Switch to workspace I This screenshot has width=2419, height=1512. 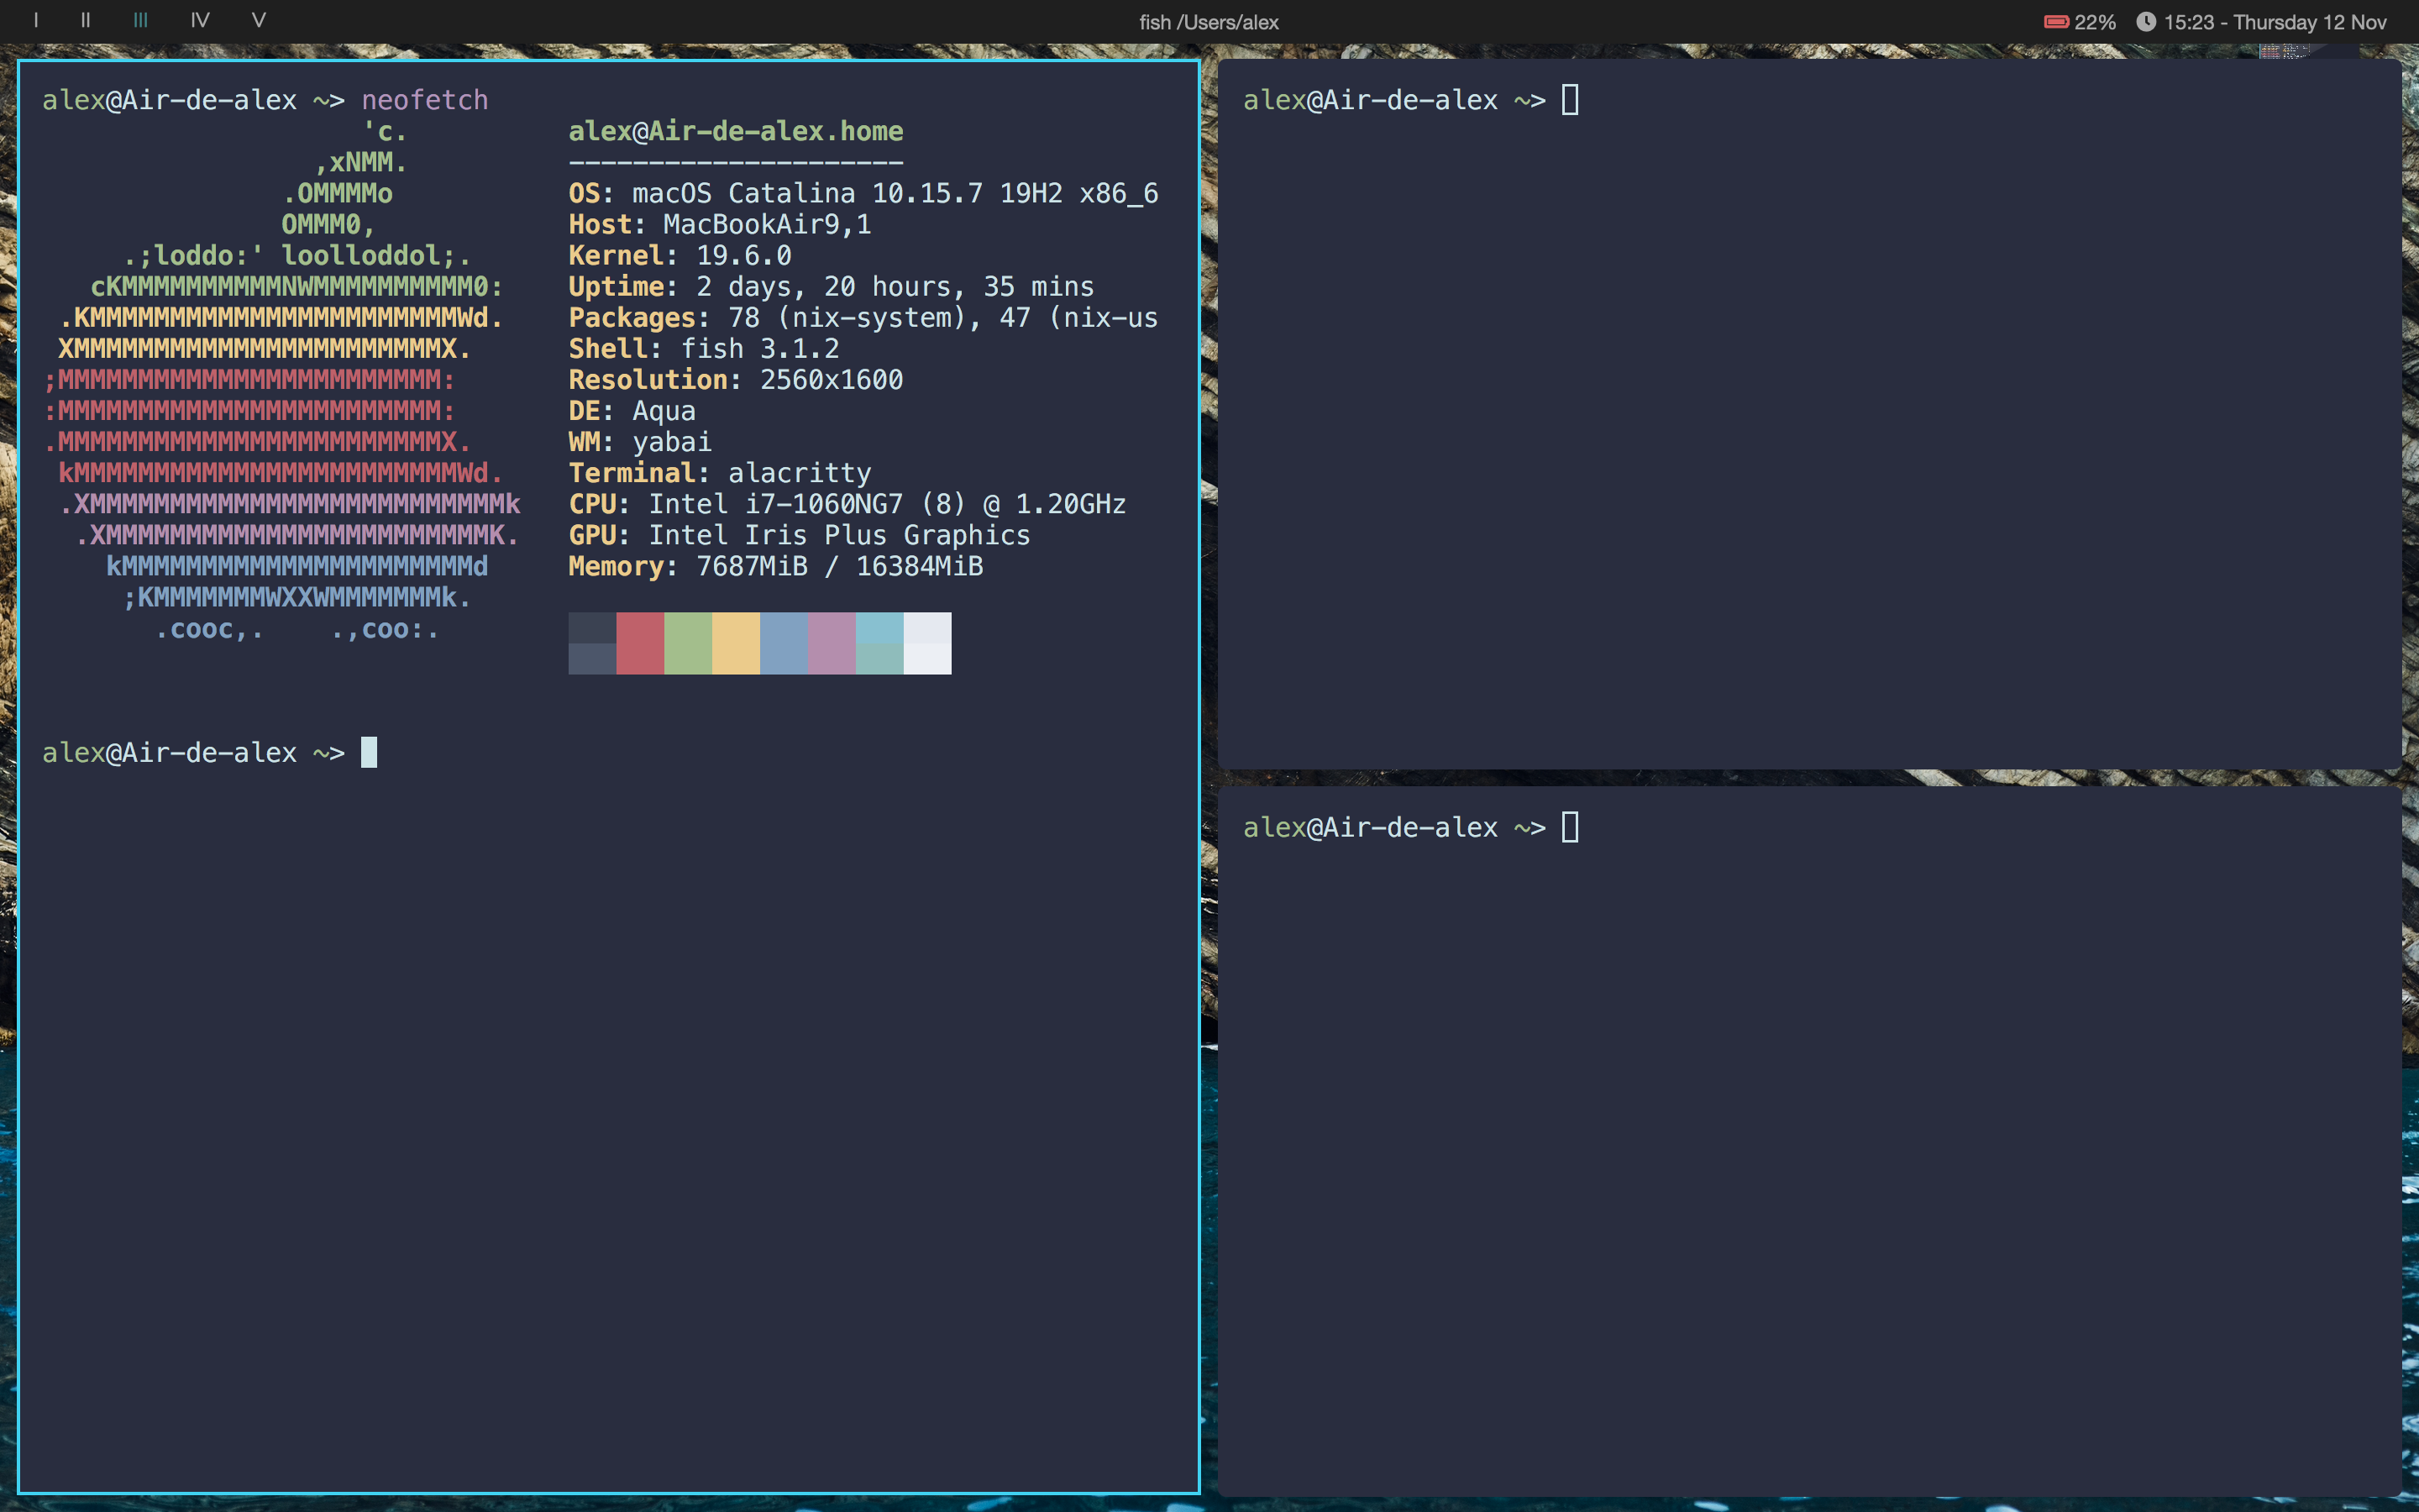(39, 19)
